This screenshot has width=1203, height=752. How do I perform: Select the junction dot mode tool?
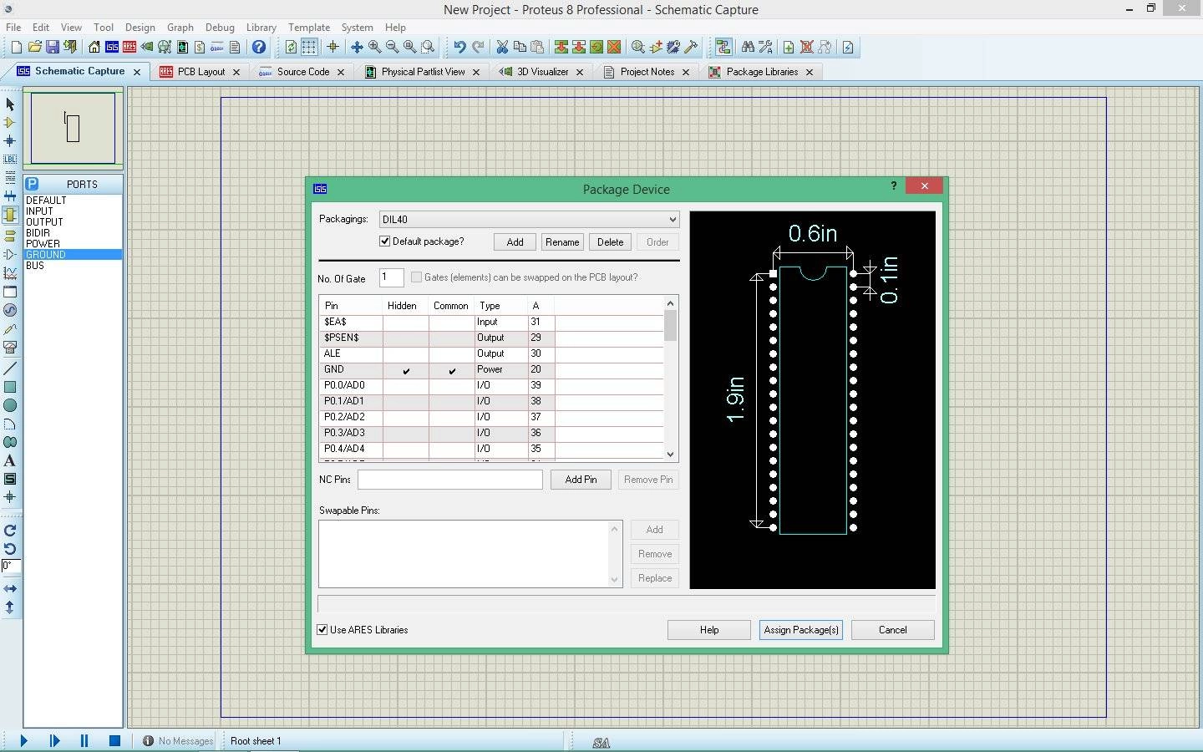click(x=10, y=141)
